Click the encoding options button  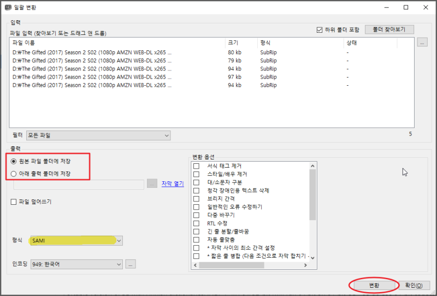(x=131, y=264)
